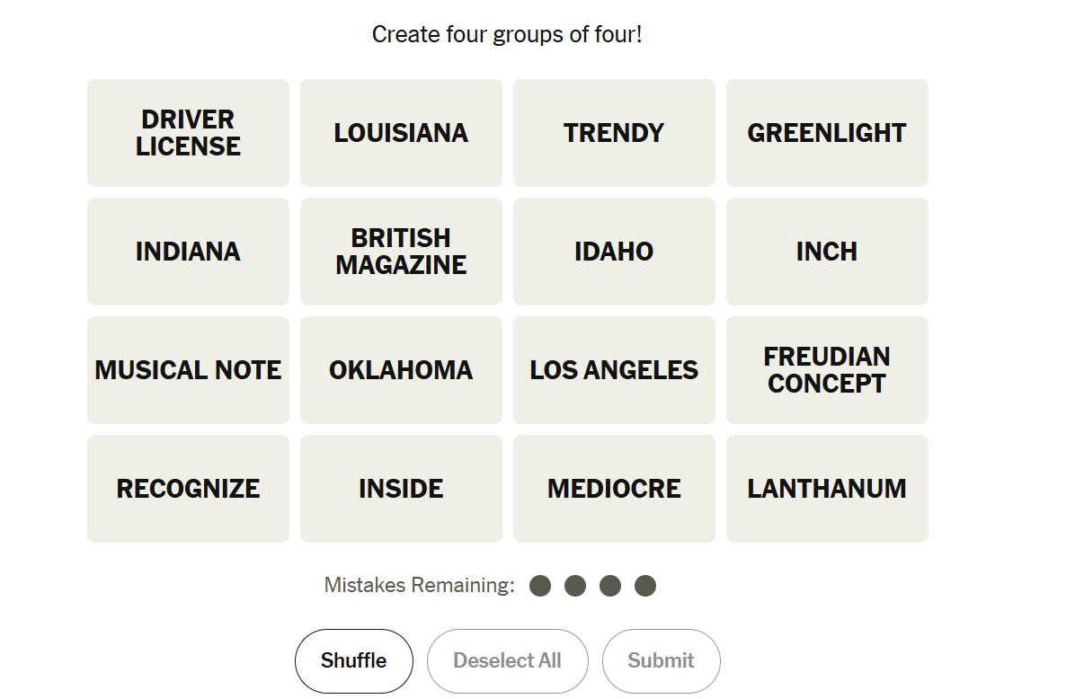Viewport: 1075px width, 699px height.
Task: Click the first mistakes remaining dot
Action: click(540, 587)
